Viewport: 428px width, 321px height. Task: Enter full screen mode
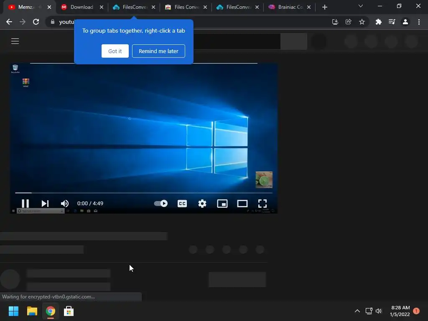pos(262,204)
